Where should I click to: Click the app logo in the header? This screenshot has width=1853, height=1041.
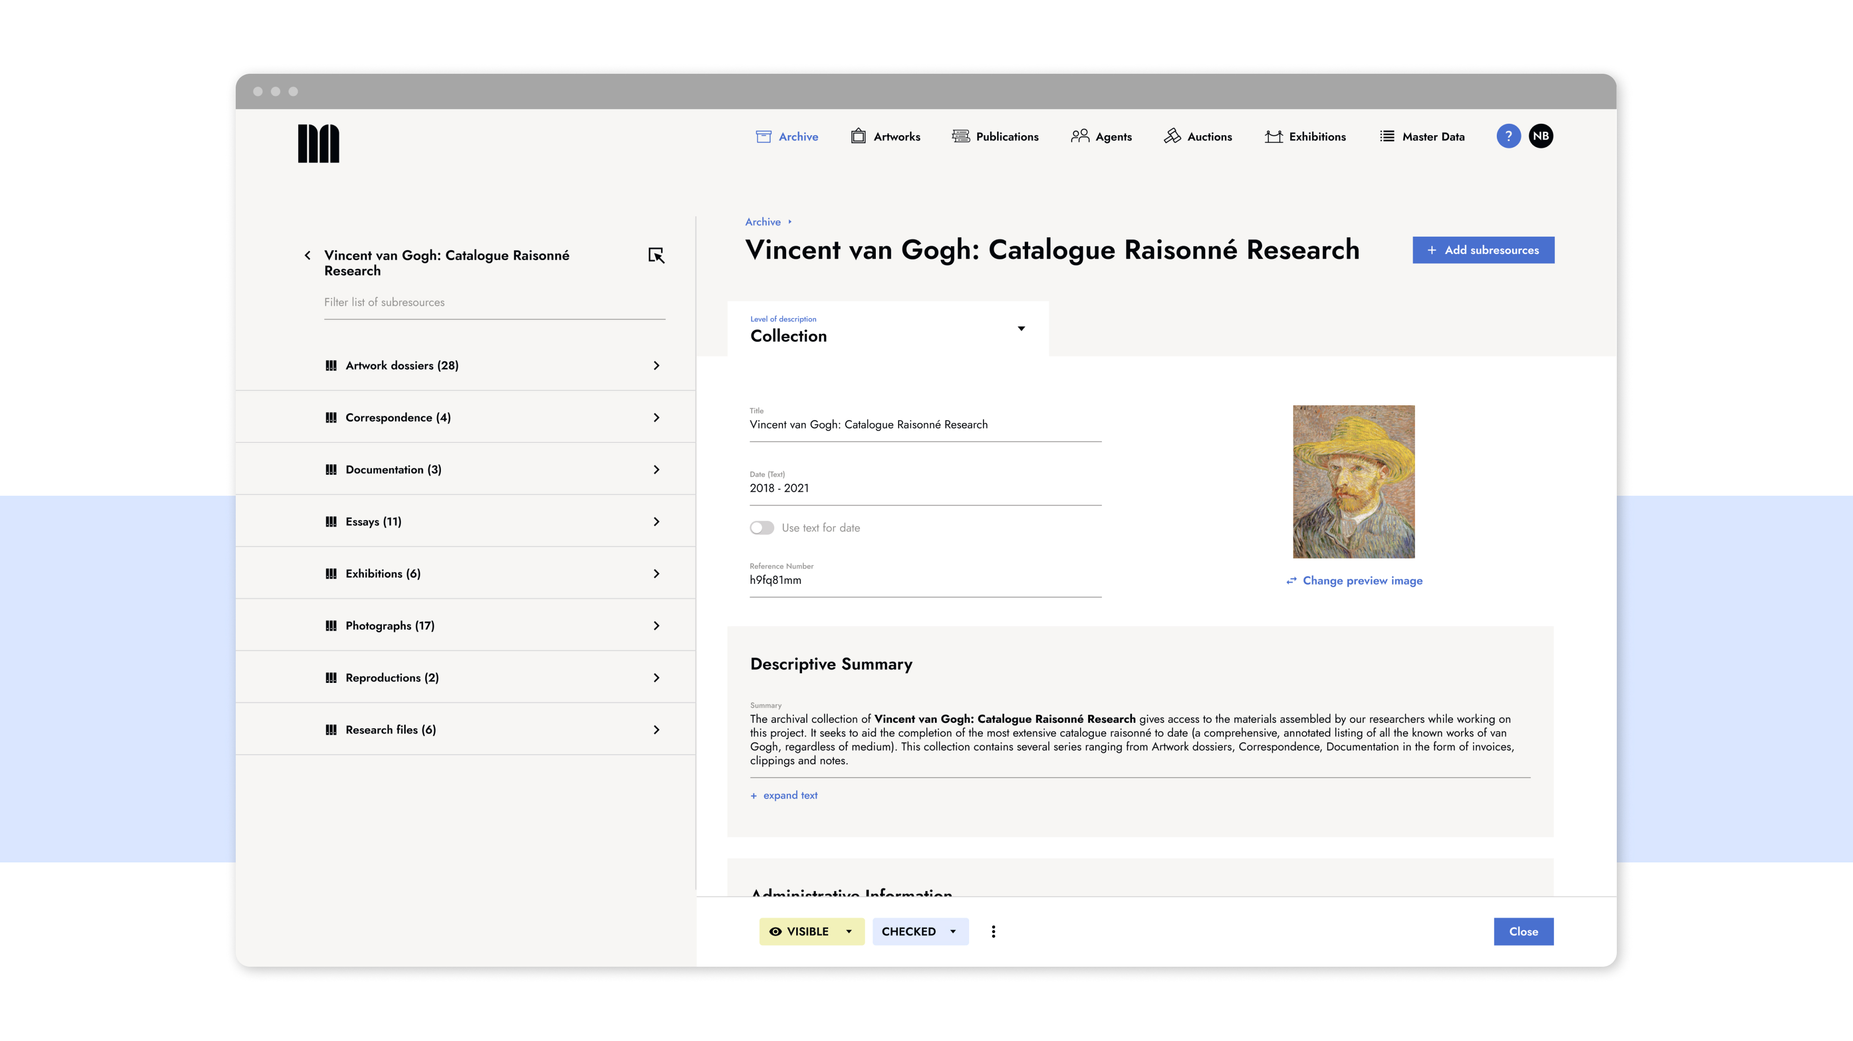point(318,144)
